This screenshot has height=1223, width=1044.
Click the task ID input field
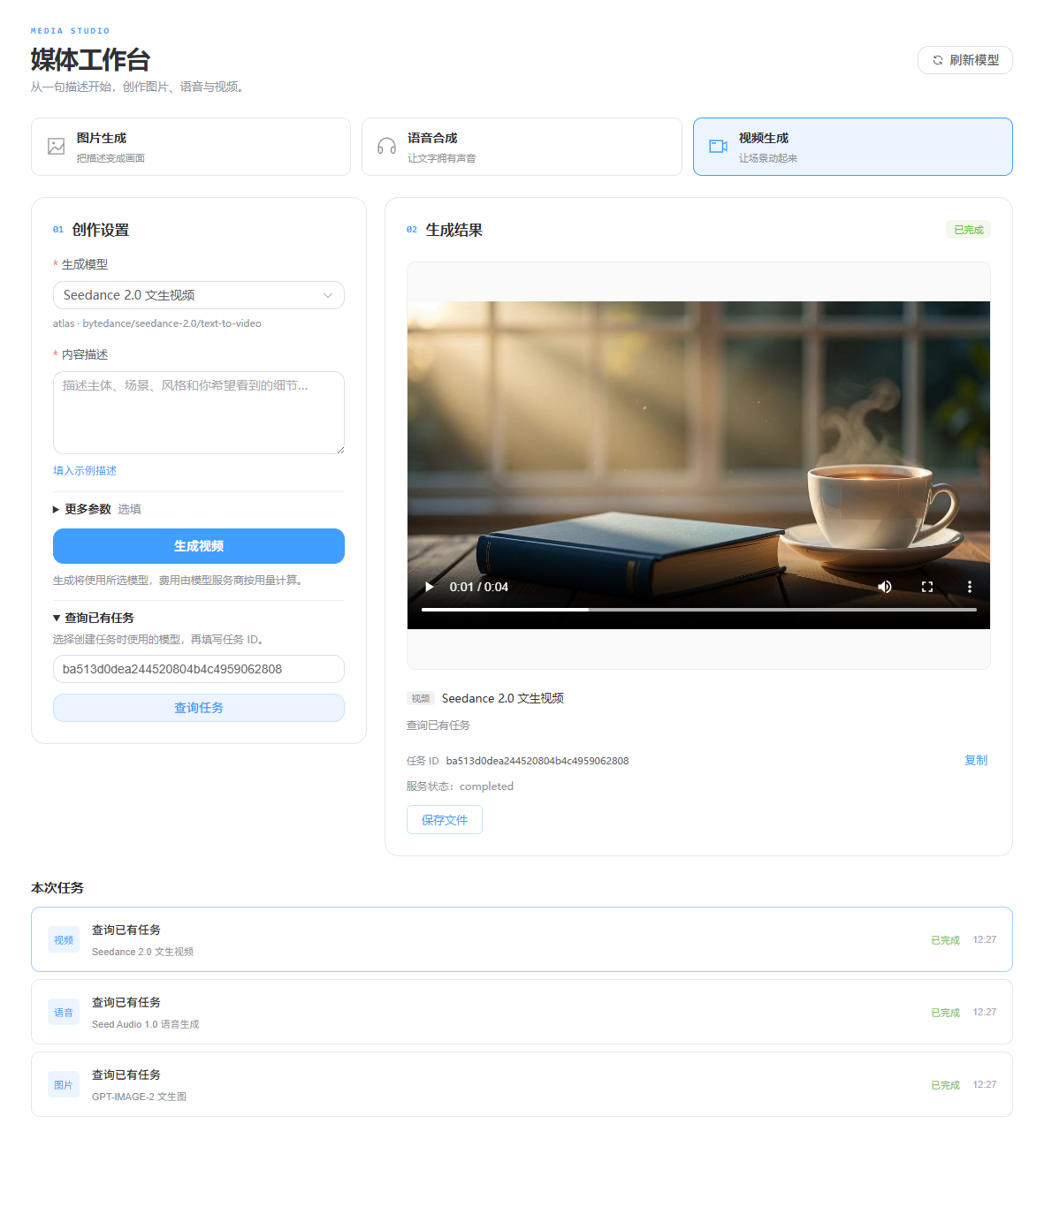pyautogui.click(x=199, y=669)
